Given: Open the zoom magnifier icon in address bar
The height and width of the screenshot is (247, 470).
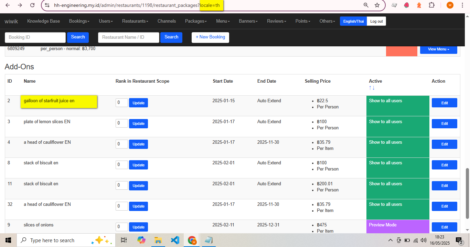Looking at the screenshot, I should [x=366, y=5].
